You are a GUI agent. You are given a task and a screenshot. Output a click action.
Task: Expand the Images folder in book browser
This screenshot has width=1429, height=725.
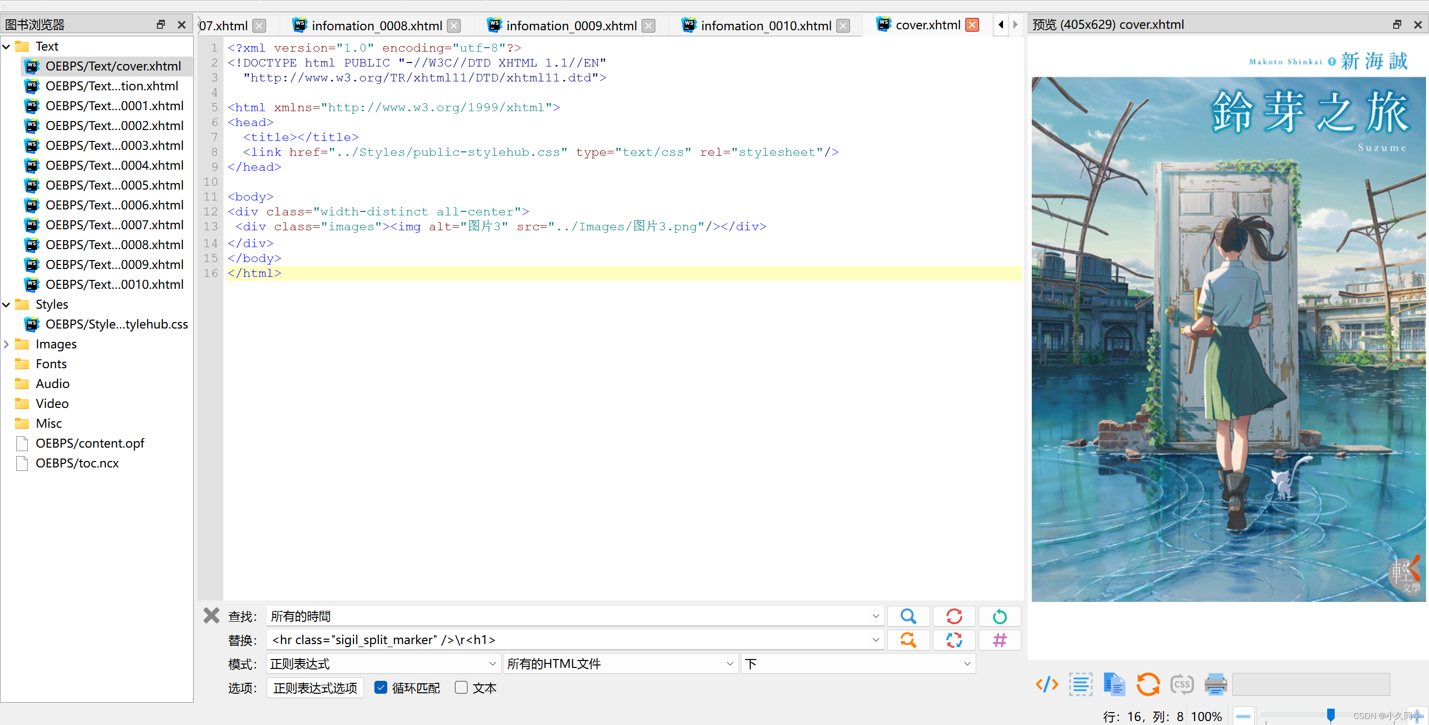coord(6,344)
